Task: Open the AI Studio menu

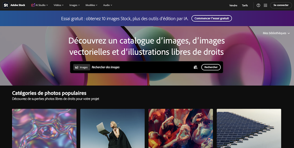Action: pos(39,5)
